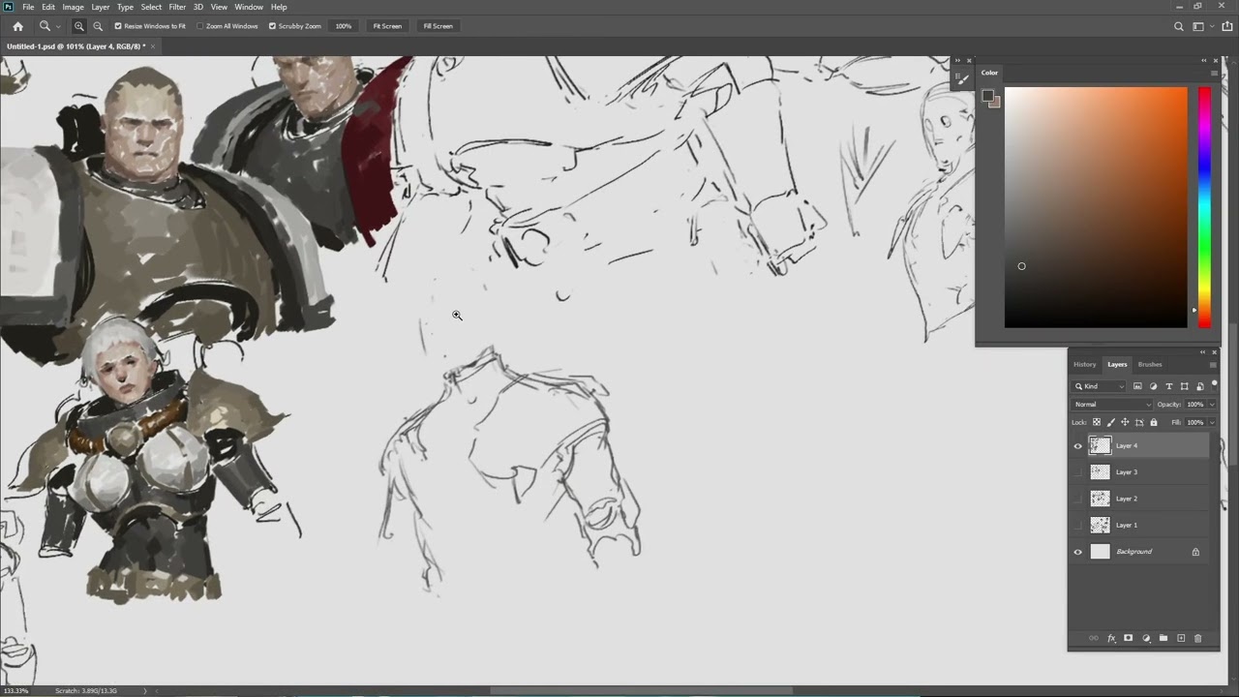Image resolution: width=1239 pixels, height=697 pixels.
Task: Open the Fill slider arrow
Action: [1212, 422]
